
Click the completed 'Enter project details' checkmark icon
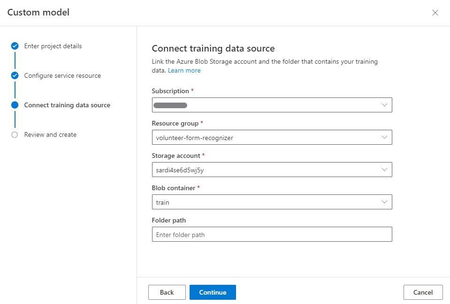(15, 46)
